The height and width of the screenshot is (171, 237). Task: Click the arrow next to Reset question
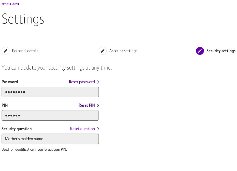(x=98, y=129)
